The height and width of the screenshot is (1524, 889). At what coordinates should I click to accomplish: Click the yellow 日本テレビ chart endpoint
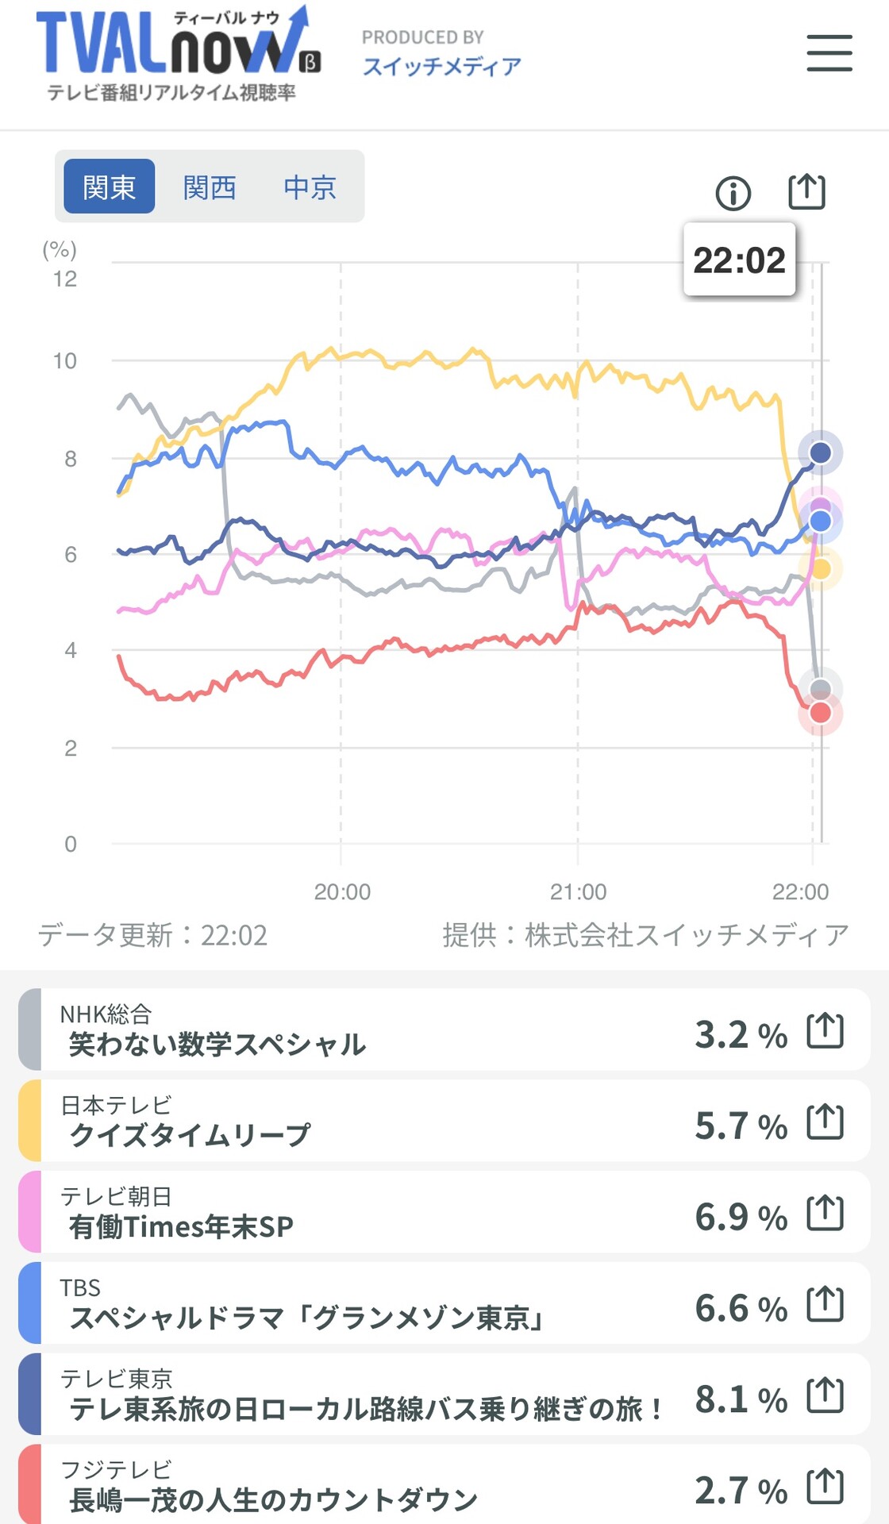[x=821, y=569]
